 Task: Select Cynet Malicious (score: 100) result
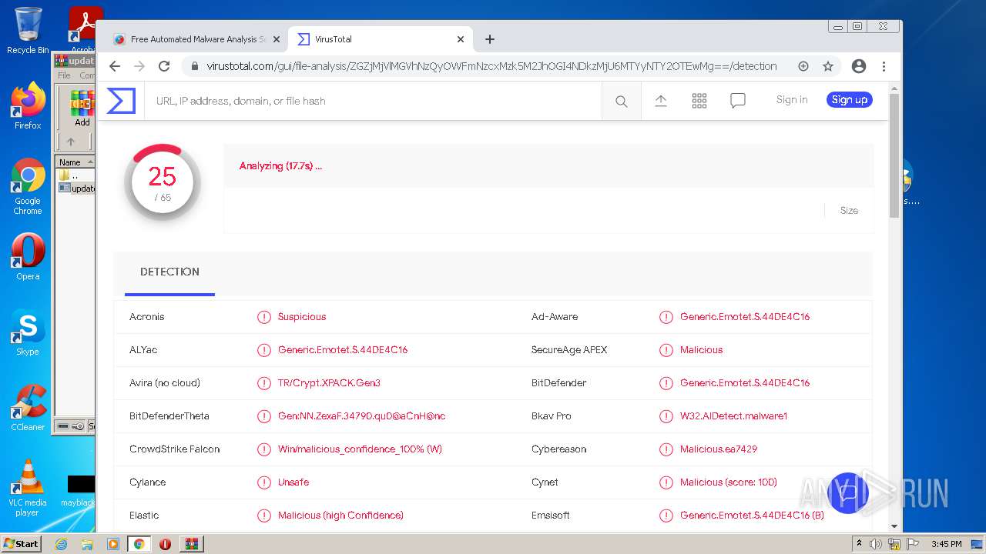point(728,482)
